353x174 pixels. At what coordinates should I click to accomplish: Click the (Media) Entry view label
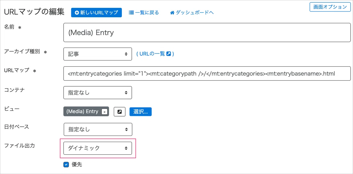(82, 112)
